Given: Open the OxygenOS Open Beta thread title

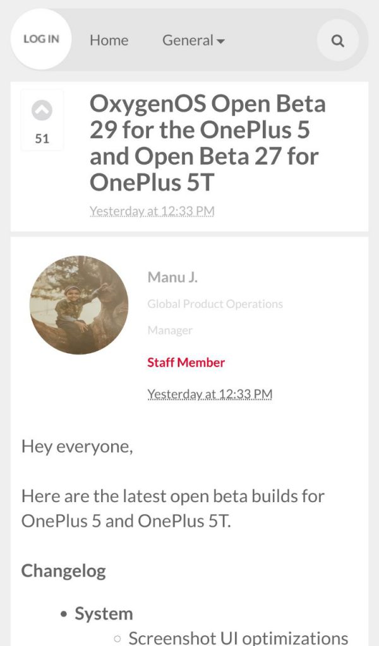Looking at the screenshot, I should point(207,143).
